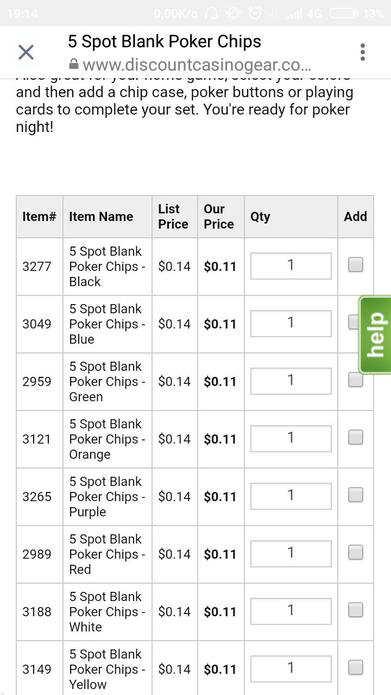Tap the 5 Spot Blank Poker Chips title
Screen dimensions: 391x695
click(x=165, y=41)
